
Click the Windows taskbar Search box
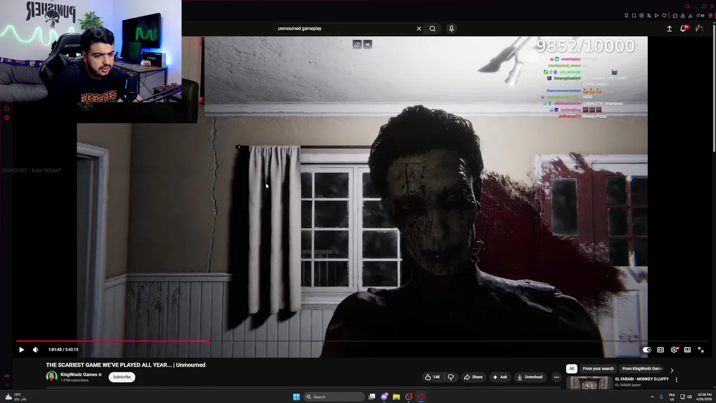(334, 397)
